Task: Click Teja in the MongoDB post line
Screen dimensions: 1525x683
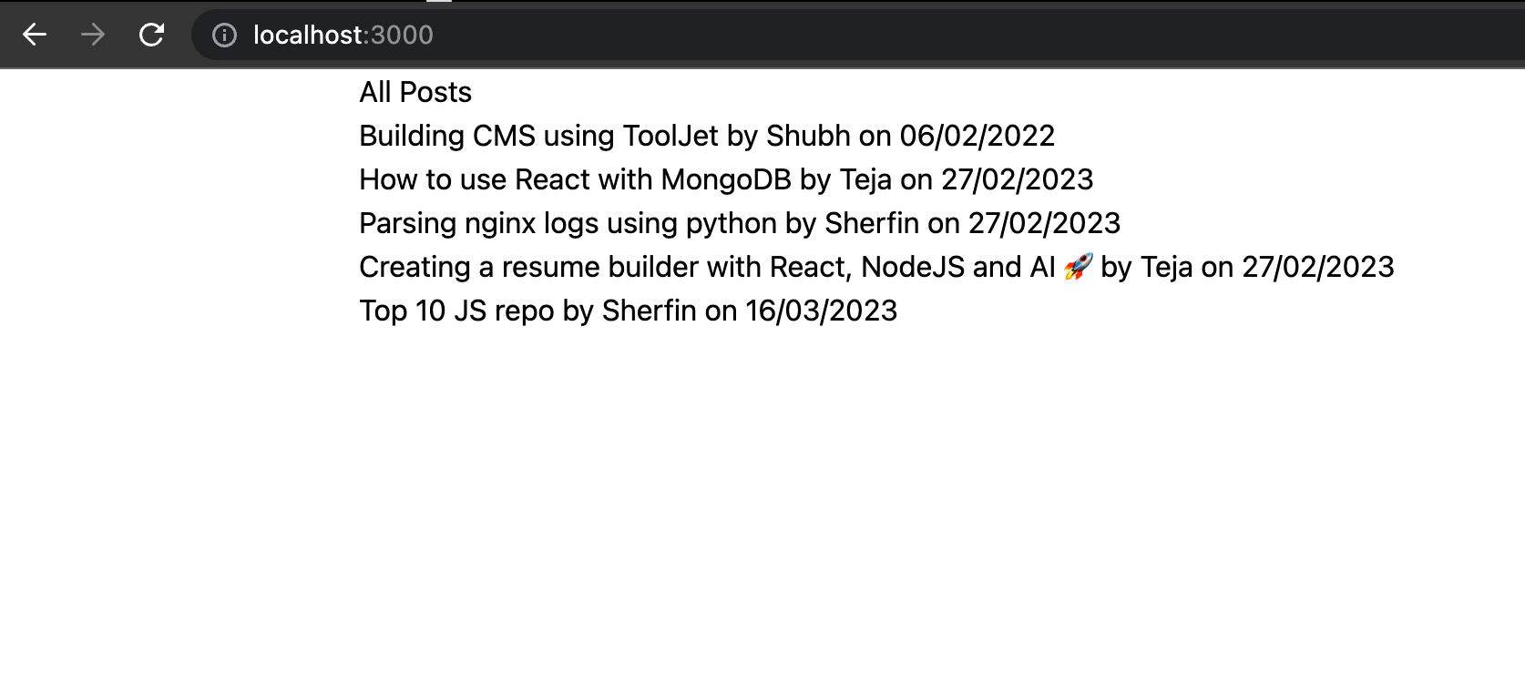Action: coord(865,179)
